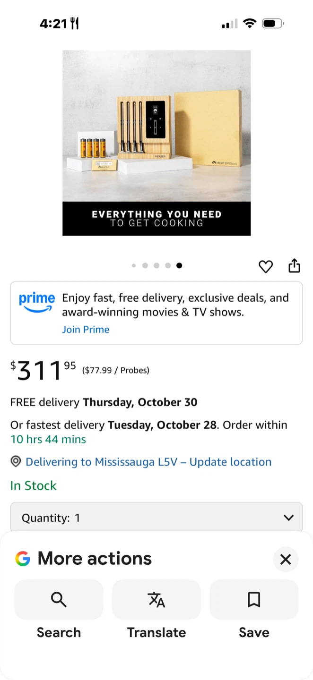Select the fourth image carousel dot
Viewport: 313px width, 680px height.
pyautogui.click(x=168, y=265)
